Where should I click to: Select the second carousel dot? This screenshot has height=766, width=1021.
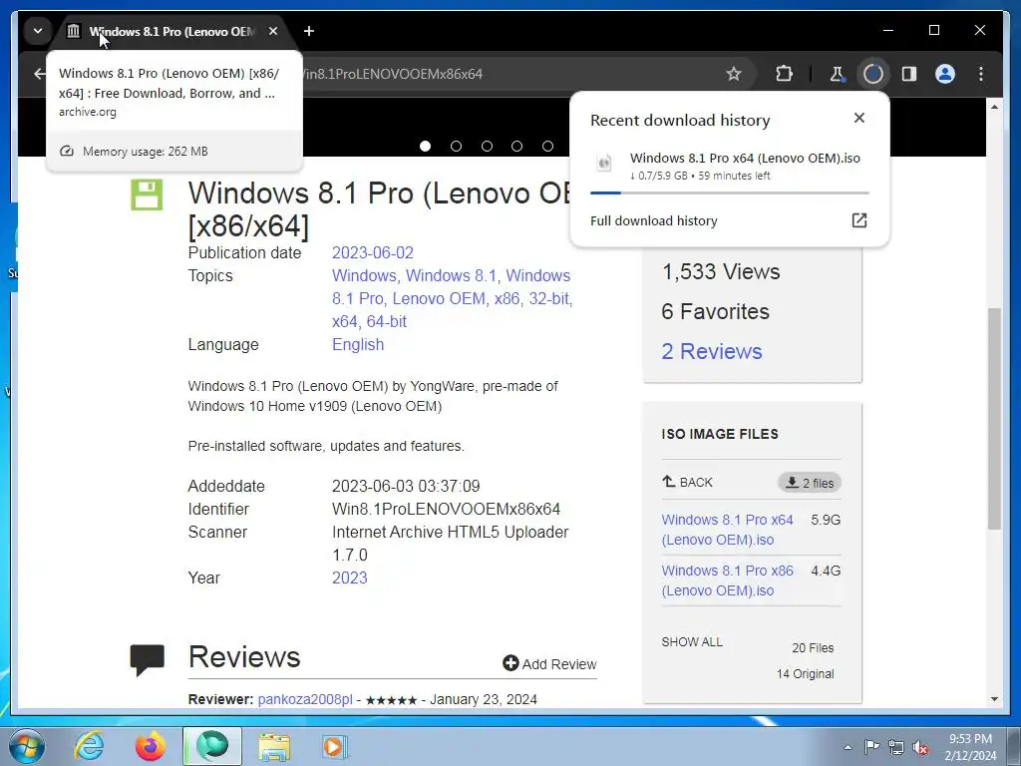click(457, 146)
